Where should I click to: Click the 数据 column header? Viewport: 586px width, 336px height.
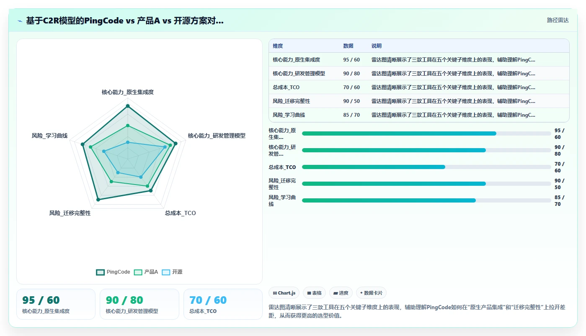click(348, 46)
